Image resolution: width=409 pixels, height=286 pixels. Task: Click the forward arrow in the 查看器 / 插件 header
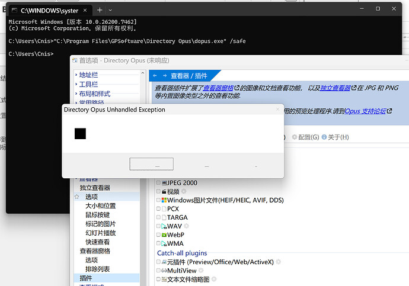coord(165,76)
